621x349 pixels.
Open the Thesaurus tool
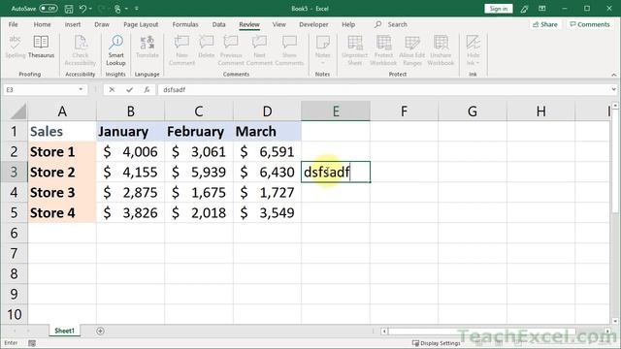point(41,47)
